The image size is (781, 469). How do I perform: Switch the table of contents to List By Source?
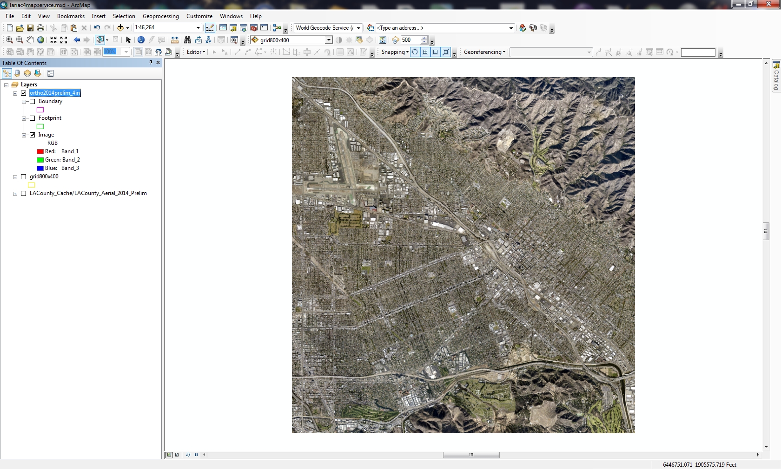(x=17, y=73)
